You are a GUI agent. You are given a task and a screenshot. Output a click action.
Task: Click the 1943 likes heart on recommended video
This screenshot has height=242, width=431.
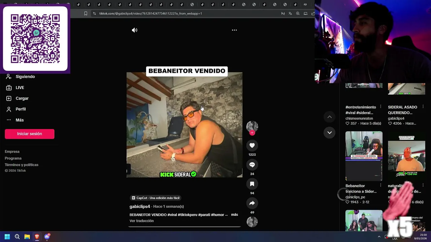[347, 202]
